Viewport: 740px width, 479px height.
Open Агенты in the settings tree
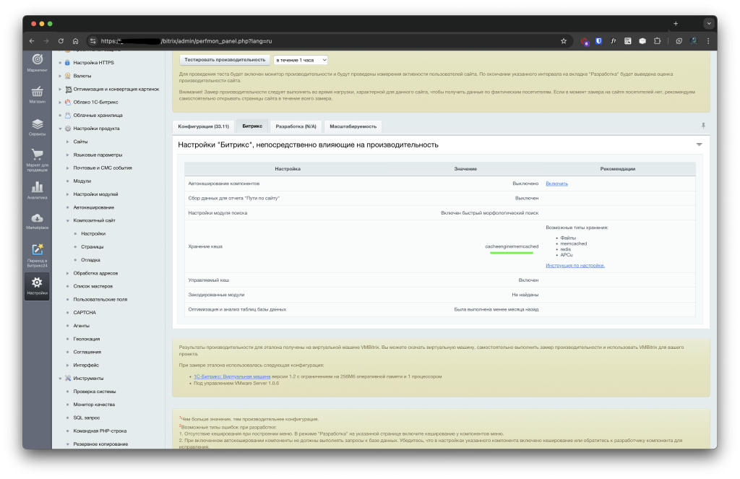pyautogui.click(x=81, y=326)
